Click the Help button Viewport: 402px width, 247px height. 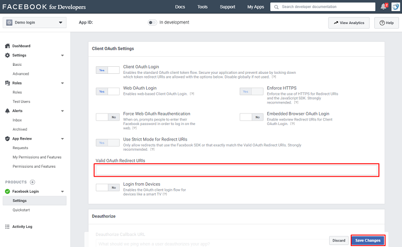tap(386, 23)
